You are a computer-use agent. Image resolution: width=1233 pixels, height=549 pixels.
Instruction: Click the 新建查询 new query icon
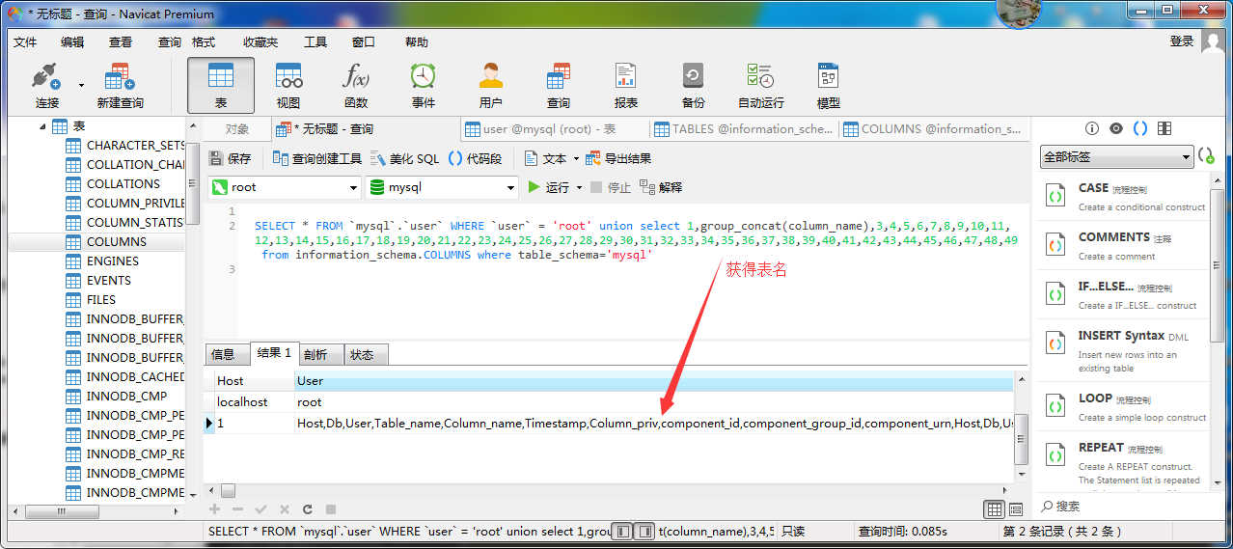click(x=120, y=84)
